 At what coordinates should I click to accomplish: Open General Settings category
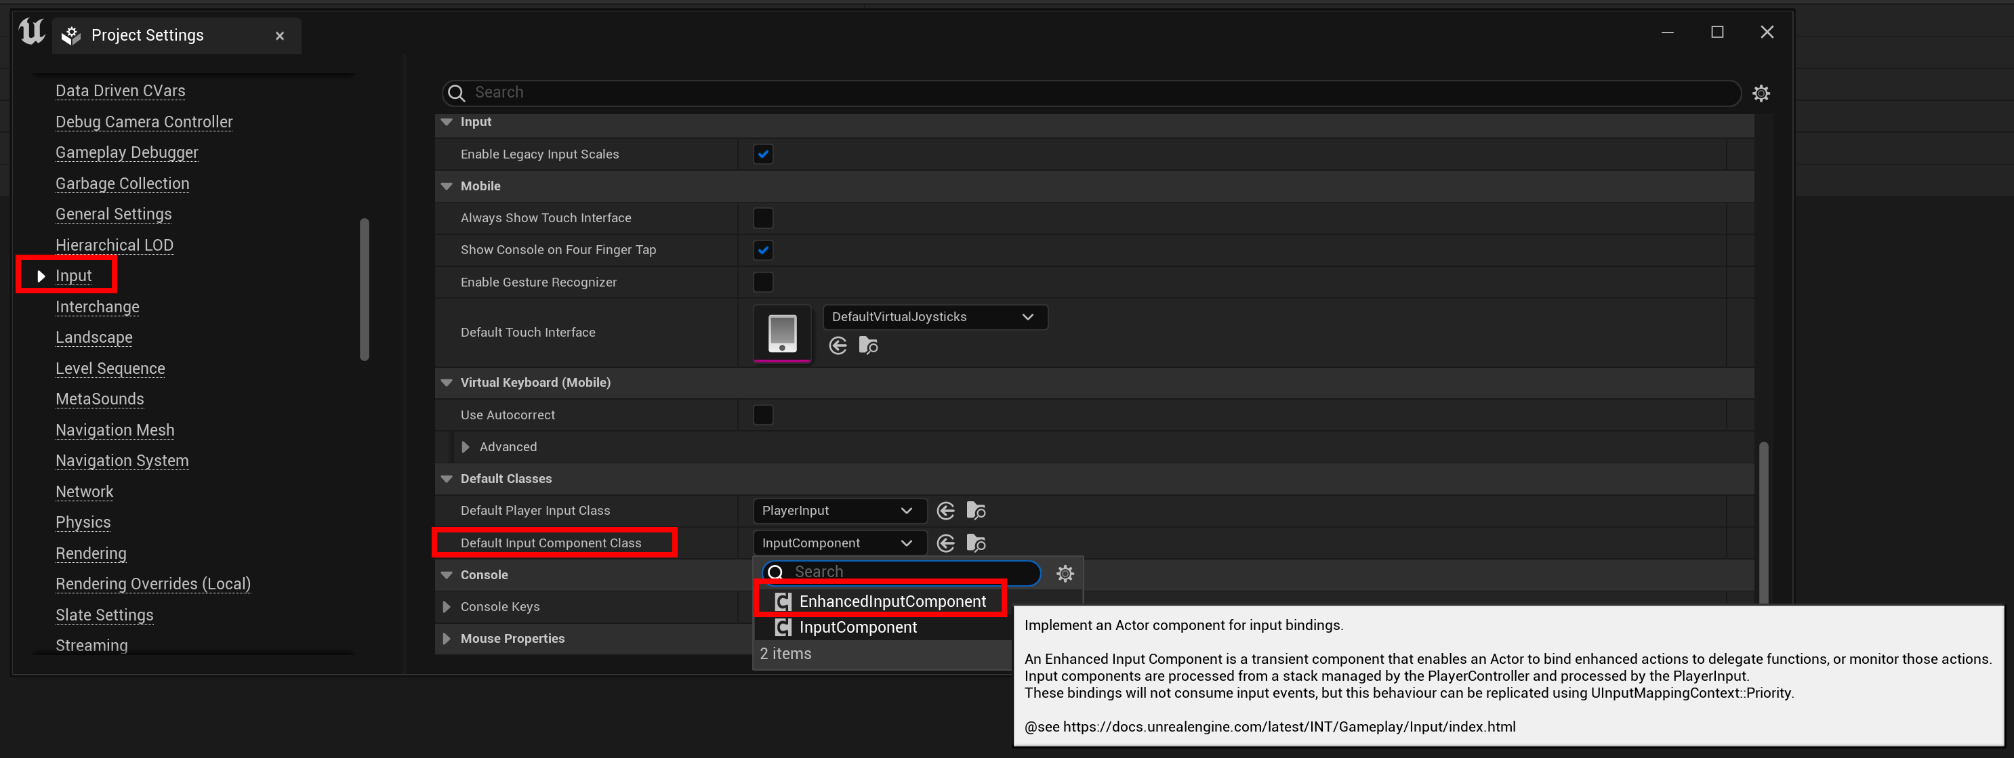click(113, 214)
